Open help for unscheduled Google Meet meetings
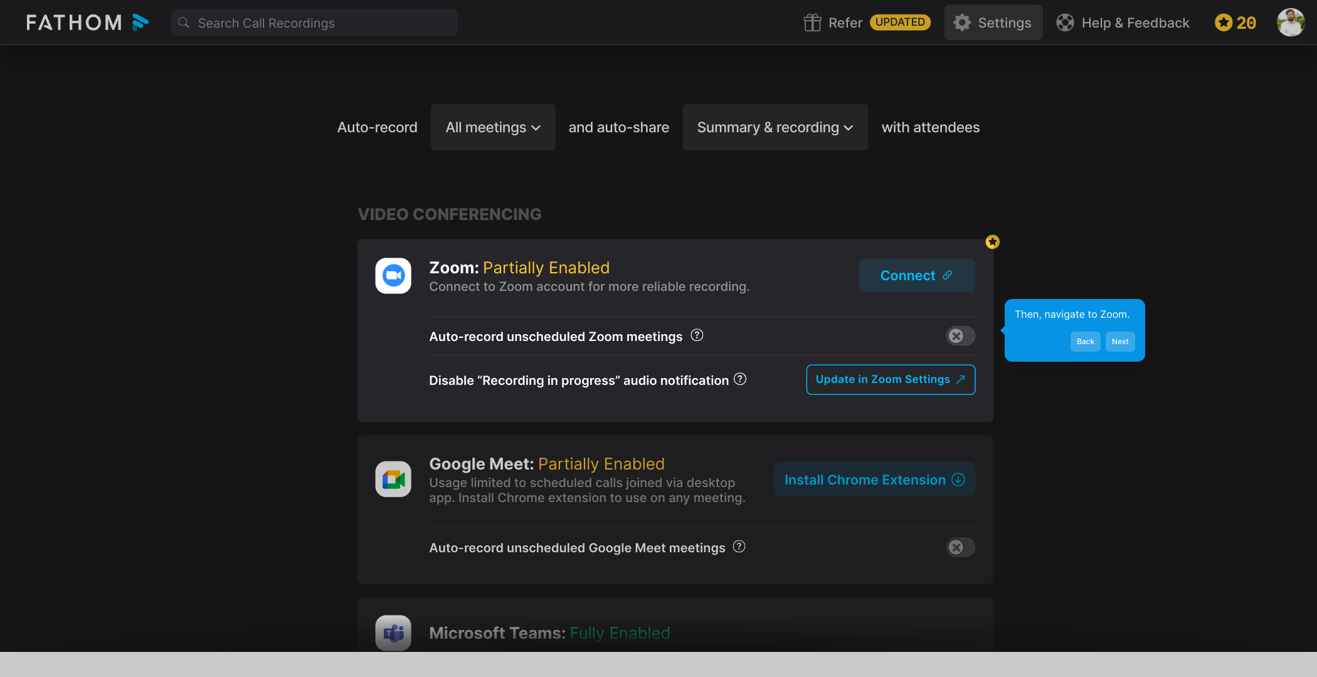Viewport: 1317px width, 677px height. 739,547
